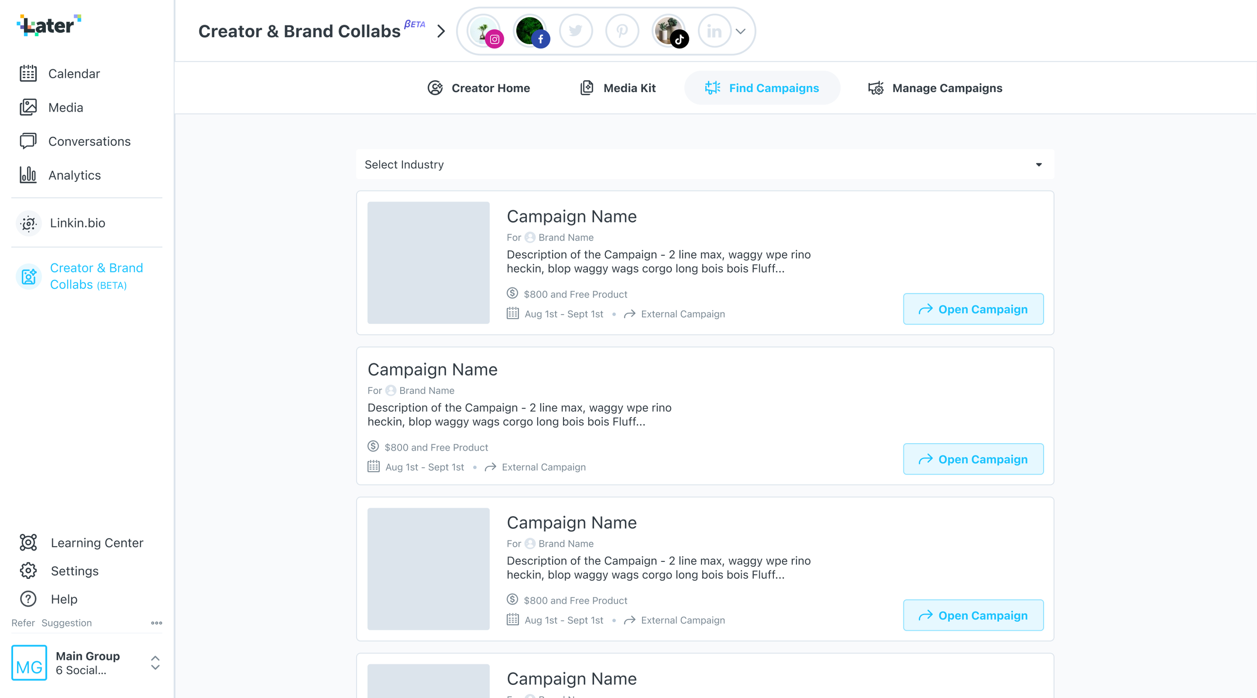The image size is (1257, 698).
Task: Toggle the Facebook profile avatar
Action: 530,31
